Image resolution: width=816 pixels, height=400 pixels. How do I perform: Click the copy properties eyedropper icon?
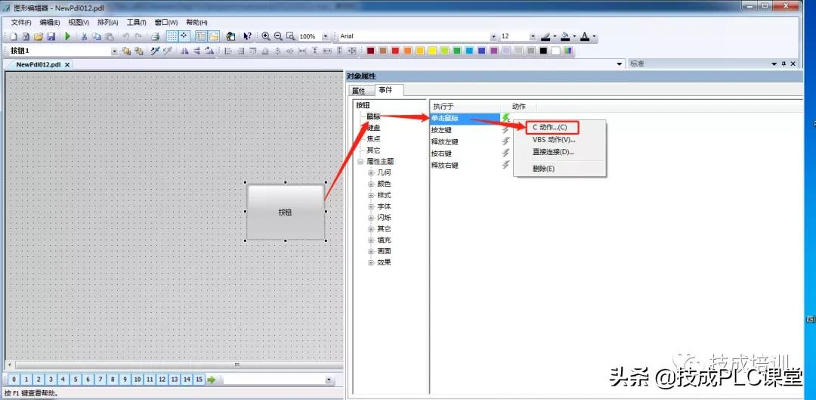[x=155, y=51]
